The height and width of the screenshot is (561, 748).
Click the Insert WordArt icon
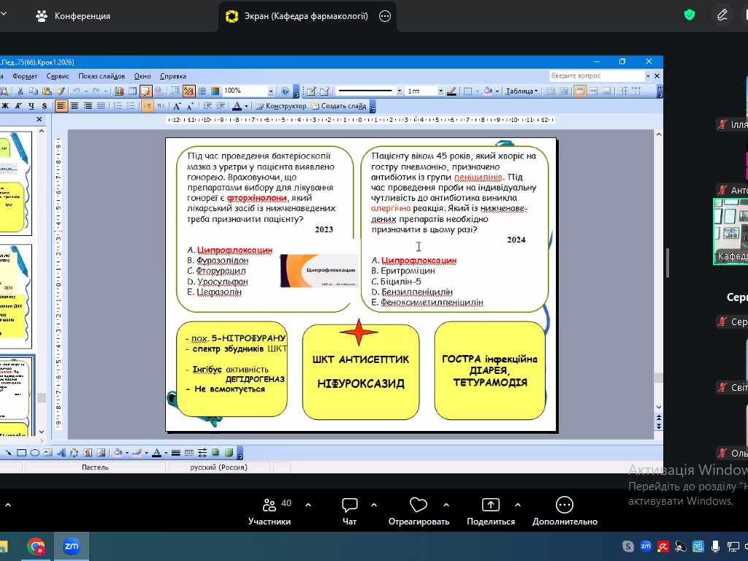pos(61,453)
